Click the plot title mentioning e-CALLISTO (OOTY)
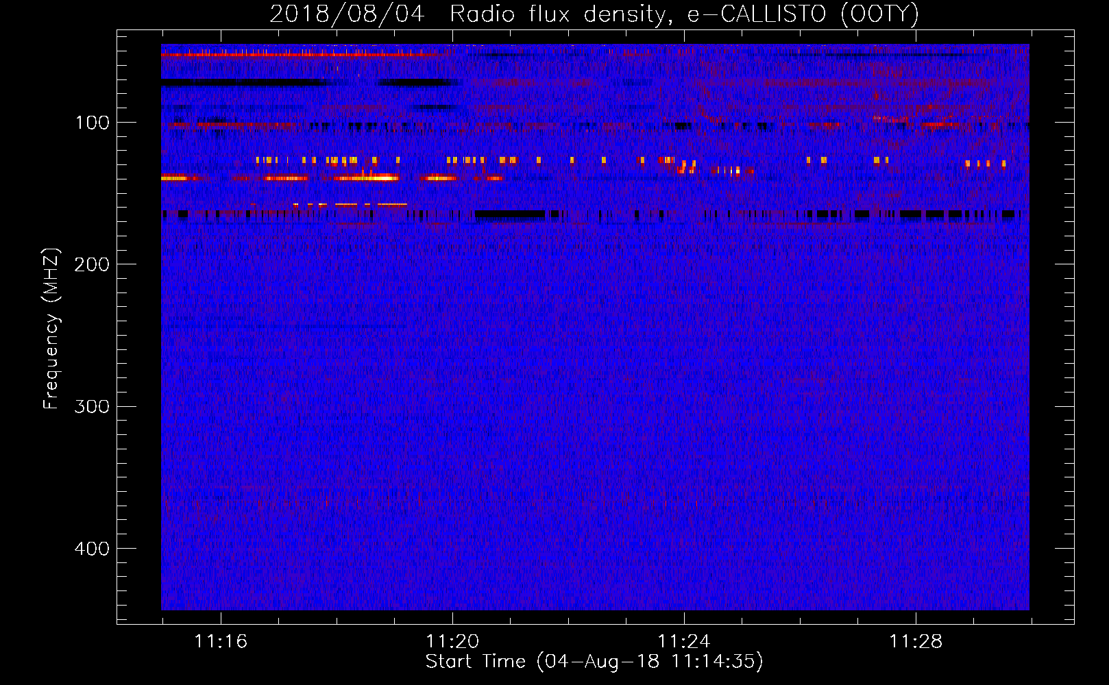 594,14
